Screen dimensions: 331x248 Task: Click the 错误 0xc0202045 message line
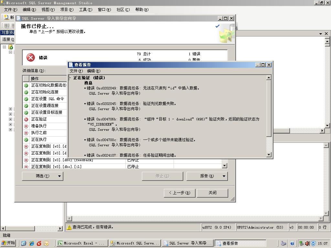tap(131, 104)
